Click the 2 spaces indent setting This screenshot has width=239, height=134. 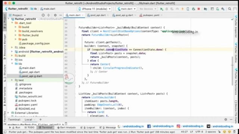pyautogui.click(x=211, y=132)
